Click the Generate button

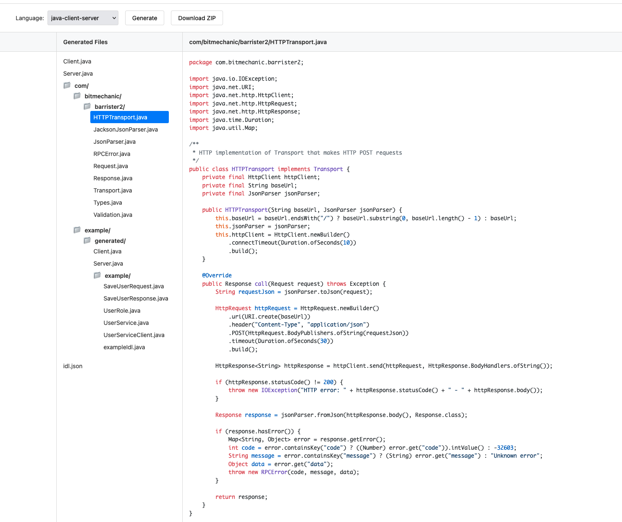[144, 18]
